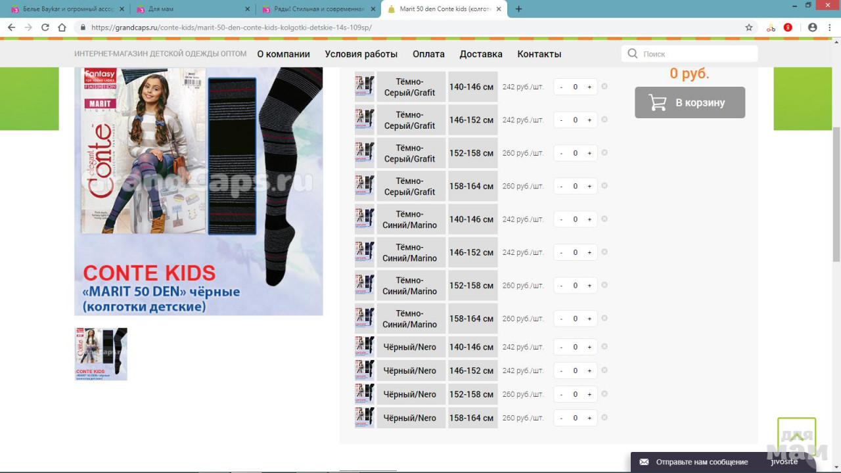This screenshot has width=841, height=473.
Task: Open the 'Условия работы' link
Action: (361, 54)
